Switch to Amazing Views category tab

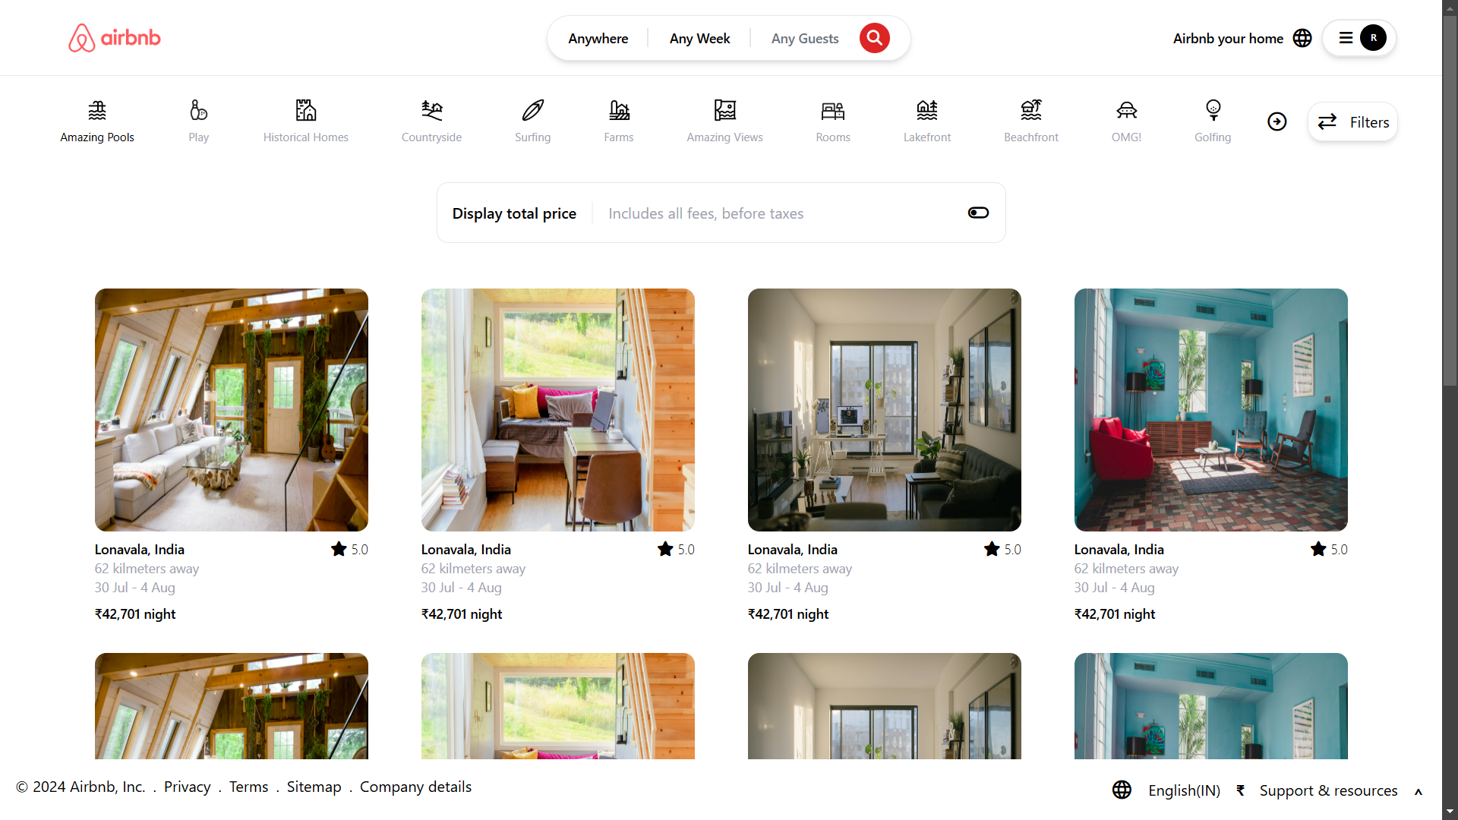click(724, 121)
